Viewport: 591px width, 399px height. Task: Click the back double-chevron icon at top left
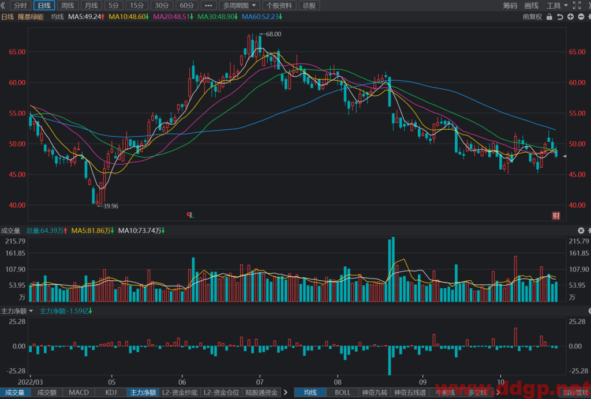click(3, 5)
